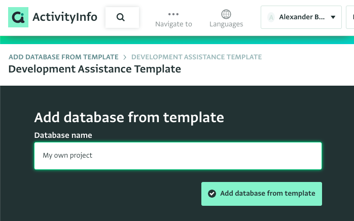The width and height of the screenshot is (354, 221).
Task: Click the Add database from template heading
Action: 129,118
